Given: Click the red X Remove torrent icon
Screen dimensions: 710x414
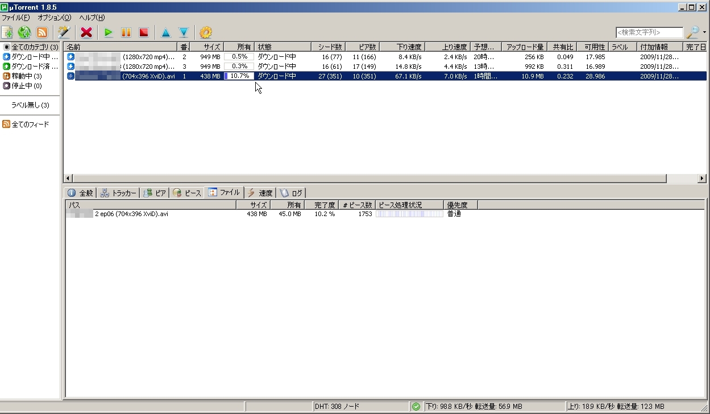Looking at the screenshot, I should coord(86,32).
